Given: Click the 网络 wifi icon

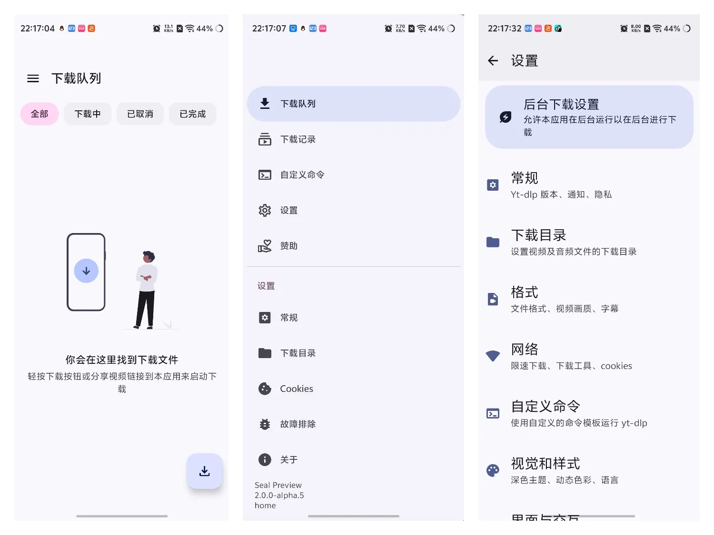Looking at the screenshot, I should 493,356.
